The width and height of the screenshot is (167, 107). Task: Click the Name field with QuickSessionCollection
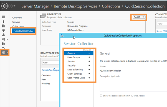tap(133, 71)
